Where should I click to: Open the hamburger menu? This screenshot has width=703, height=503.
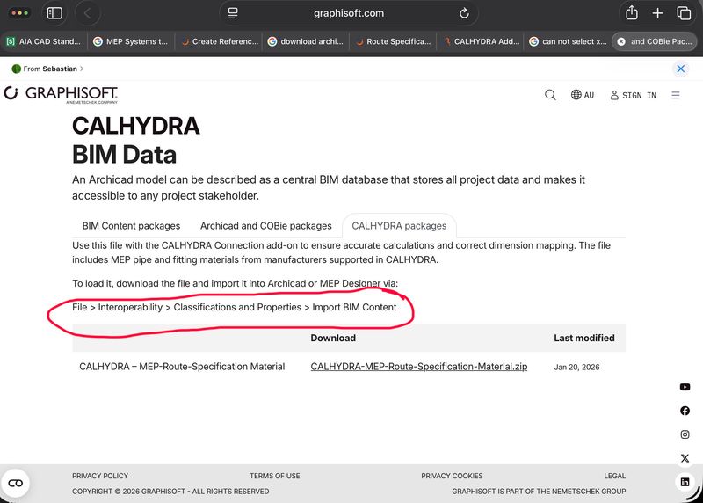(676, 95)
